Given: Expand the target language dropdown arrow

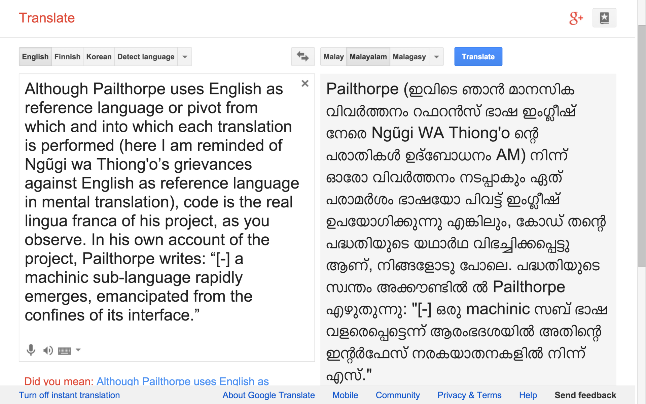Looking at the screenshot, I should (436, 57).
